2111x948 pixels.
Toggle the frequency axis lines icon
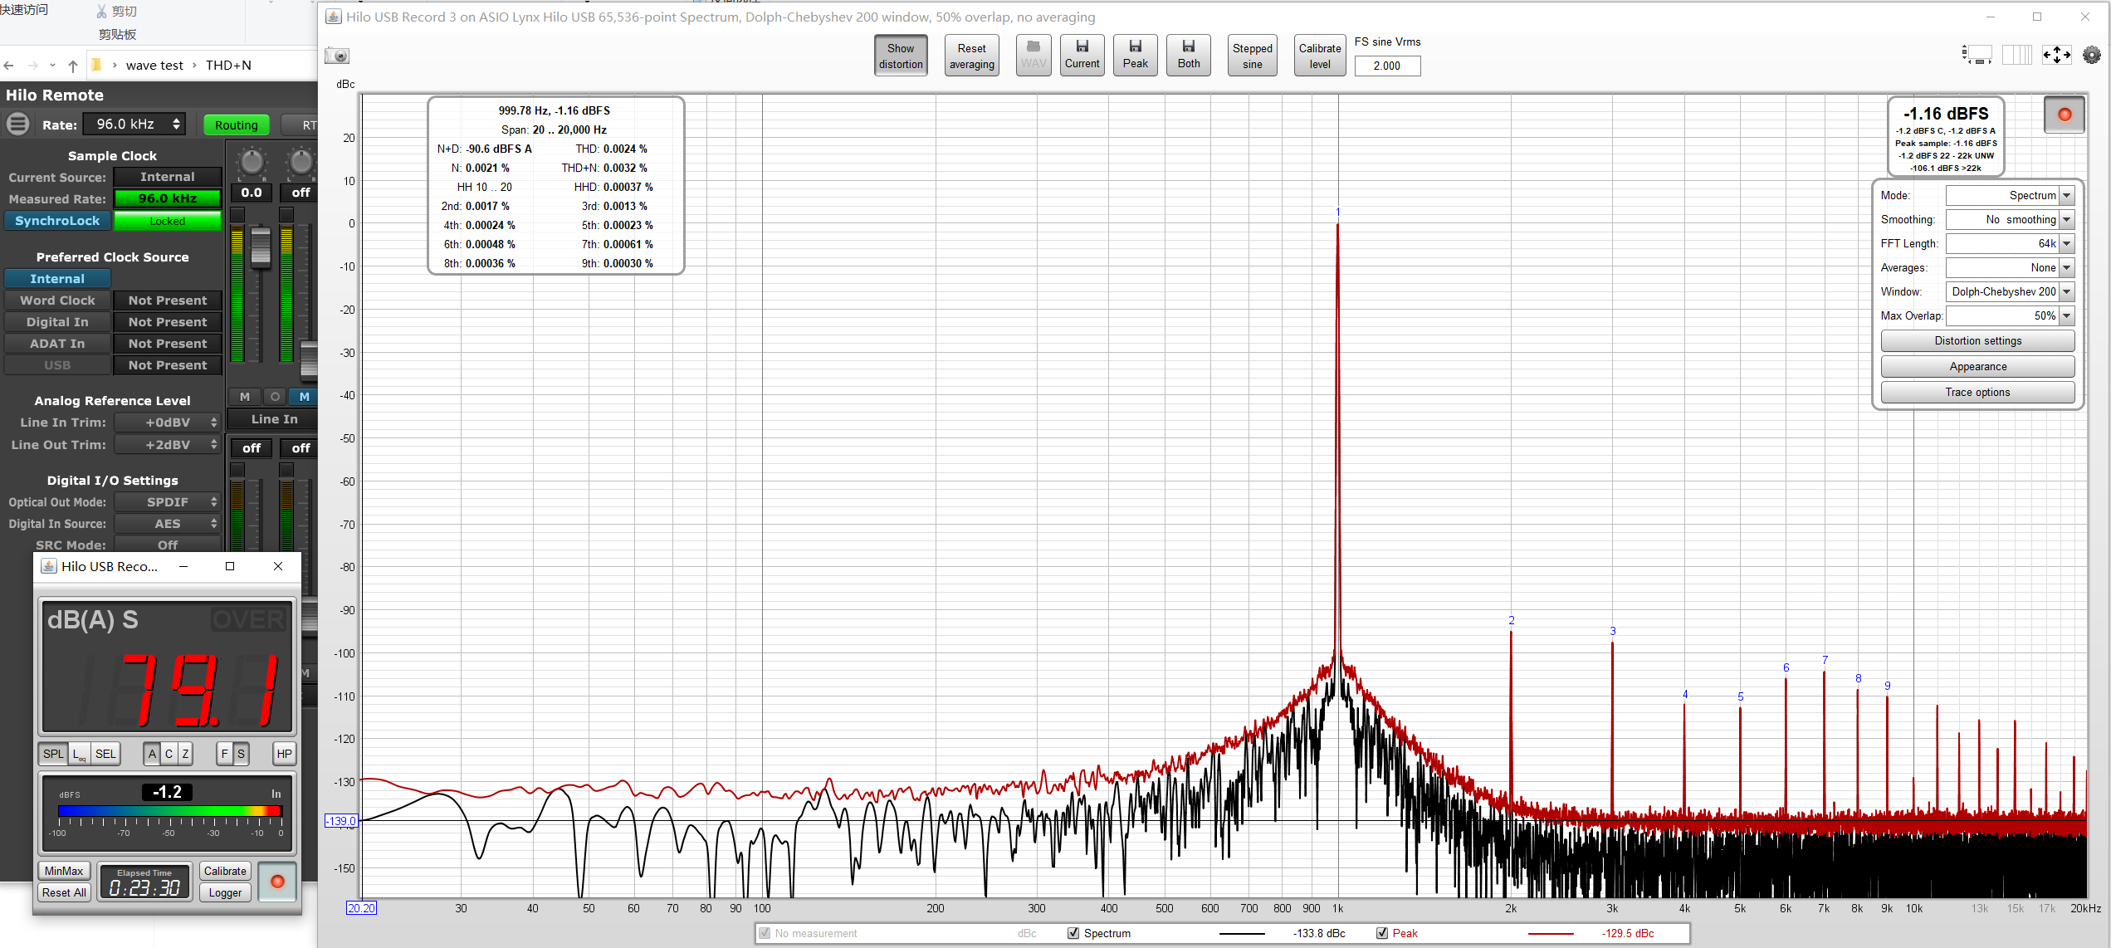pyautogui.click(x=2016, y=56)
